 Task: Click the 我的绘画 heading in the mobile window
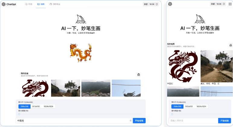(171, 44)
